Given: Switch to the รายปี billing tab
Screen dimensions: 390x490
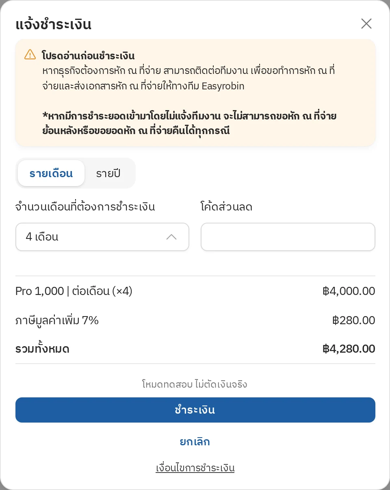Looking at the screenshot, I should (x=108, y=173).
